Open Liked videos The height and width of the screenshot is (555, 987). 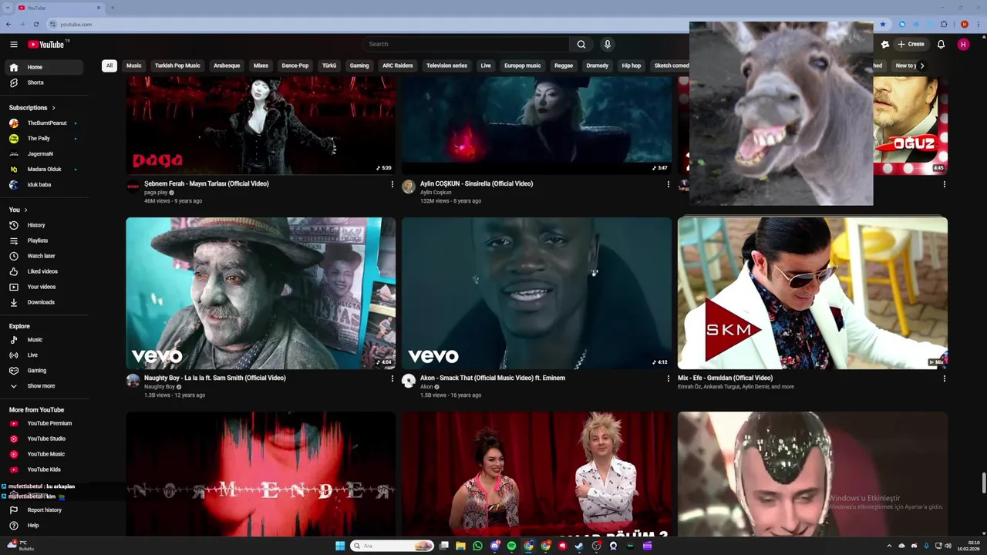click(45, 271)
